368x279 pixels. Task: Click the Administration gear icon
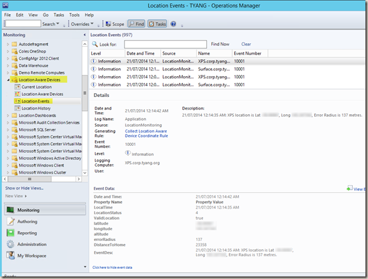click(11, 244)
